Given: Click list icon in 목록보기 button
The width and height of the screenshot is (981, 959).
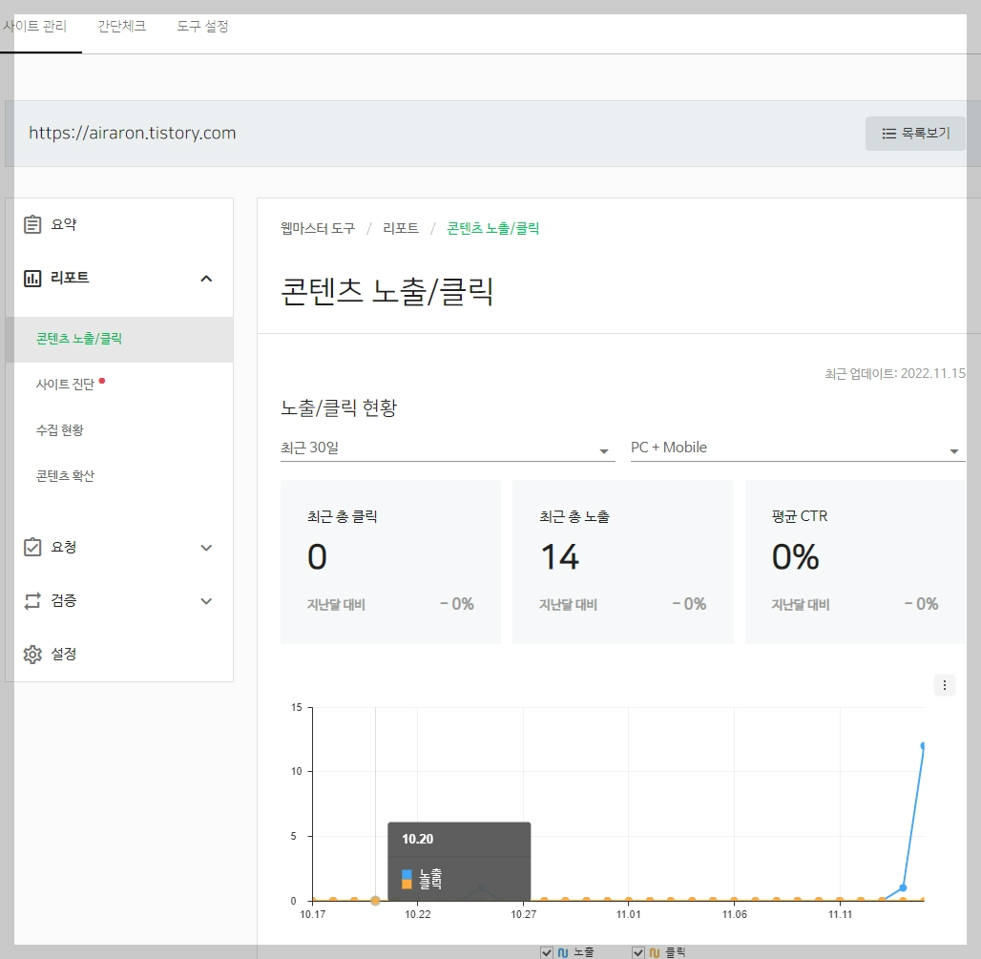Looking at the screenshot, I should (x=889, y=134).
